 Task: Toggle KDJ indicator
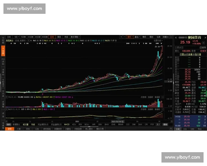[74, 124]
